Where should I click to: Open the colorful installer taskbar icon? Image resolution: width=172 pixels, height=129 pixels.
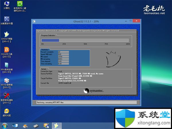[46, 126]
